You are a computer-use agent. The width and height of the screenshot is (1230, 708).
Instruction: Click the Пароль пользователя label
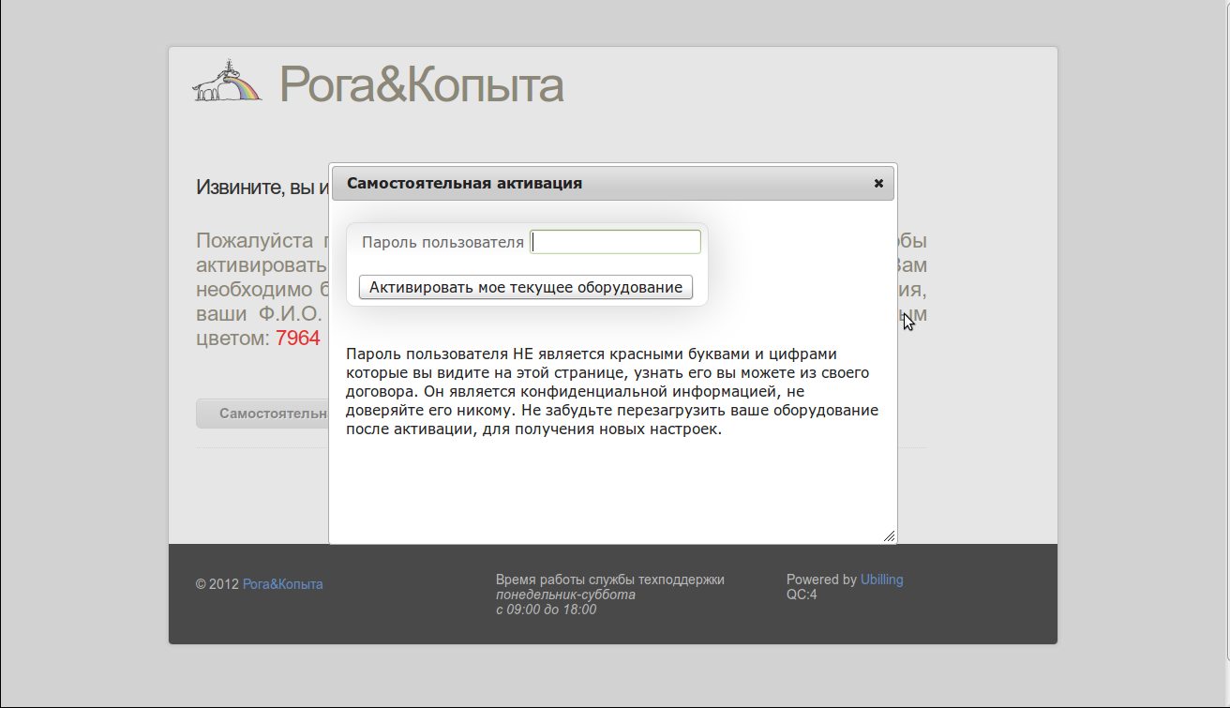click(442, 243)
